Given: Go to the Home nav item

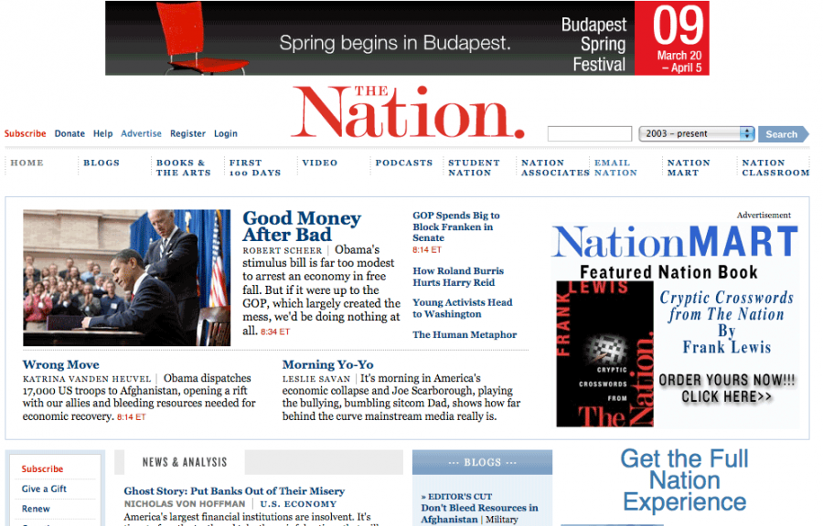Looking at the screenshot, I should 27,163.
